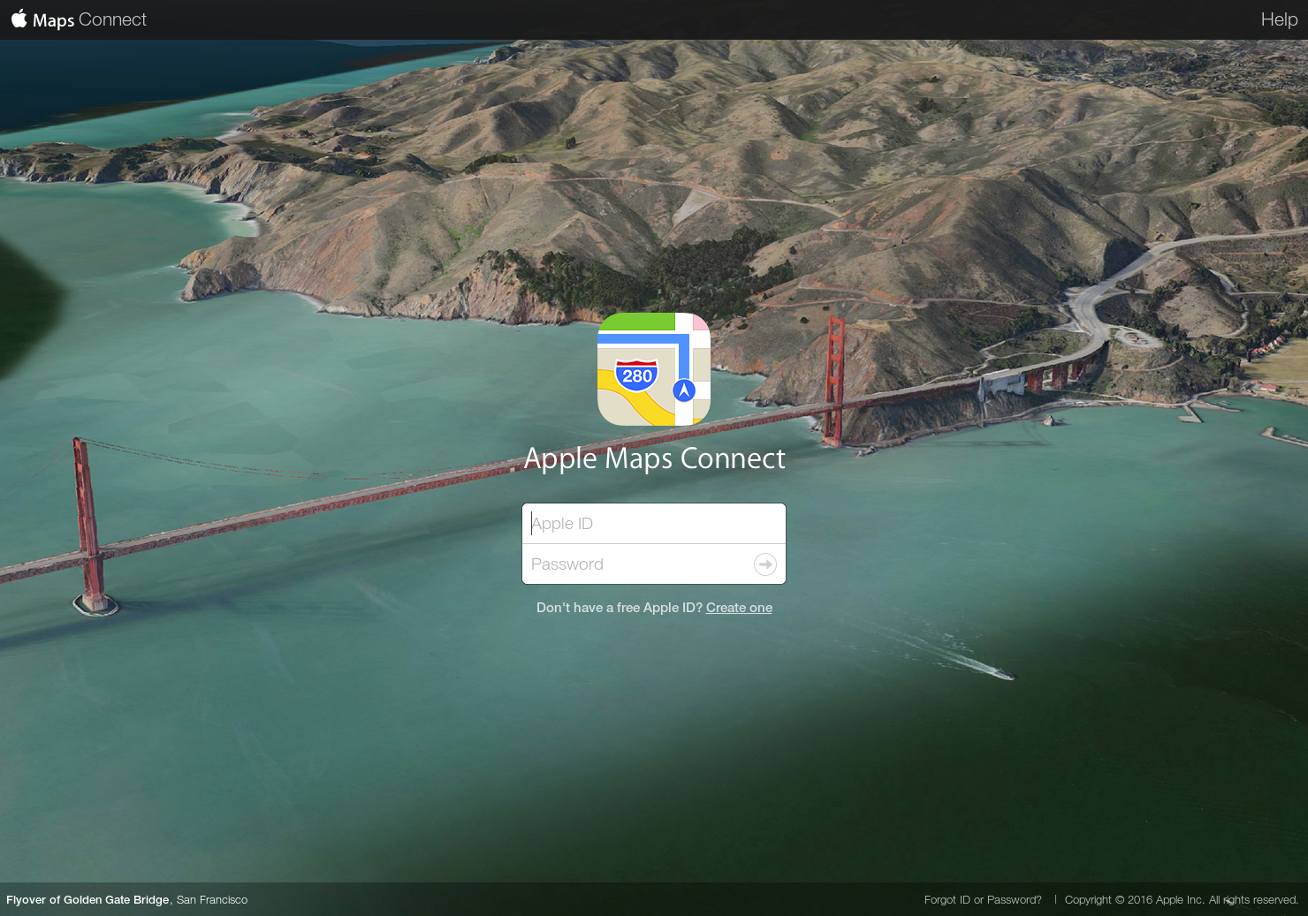
Task: Click the circular submit arrow beside Password
Action: click(764, 564)
